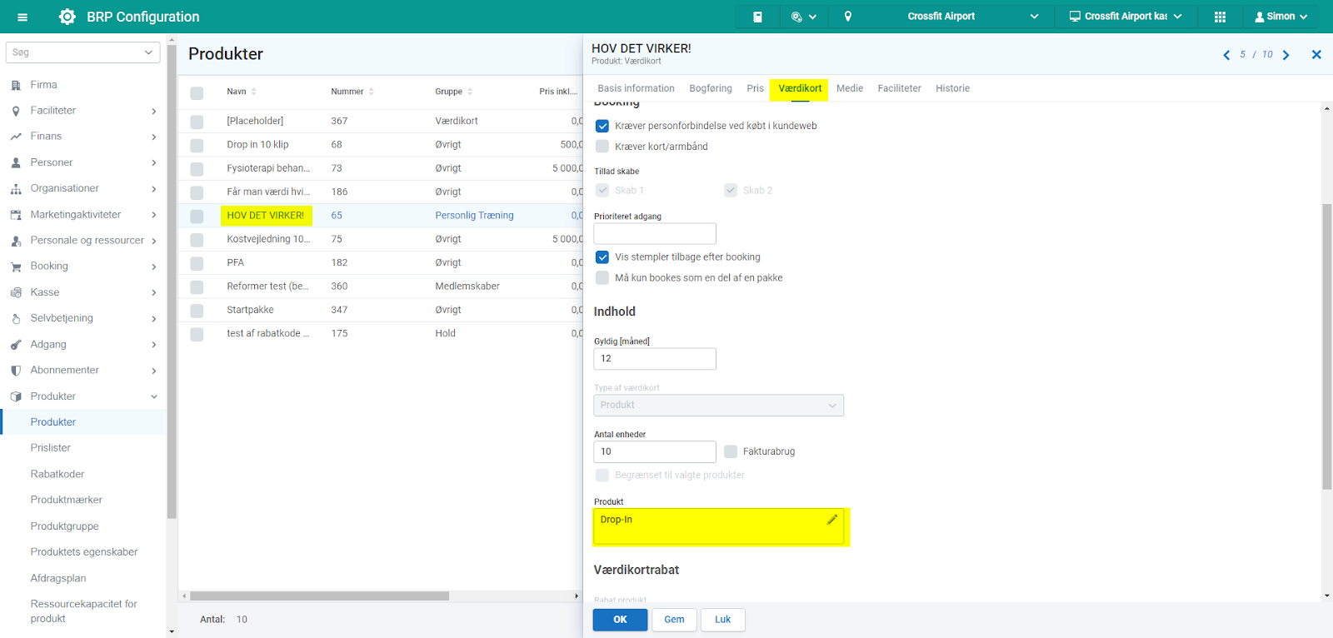Click the BRP Configuration gear icon

(67, 17)
